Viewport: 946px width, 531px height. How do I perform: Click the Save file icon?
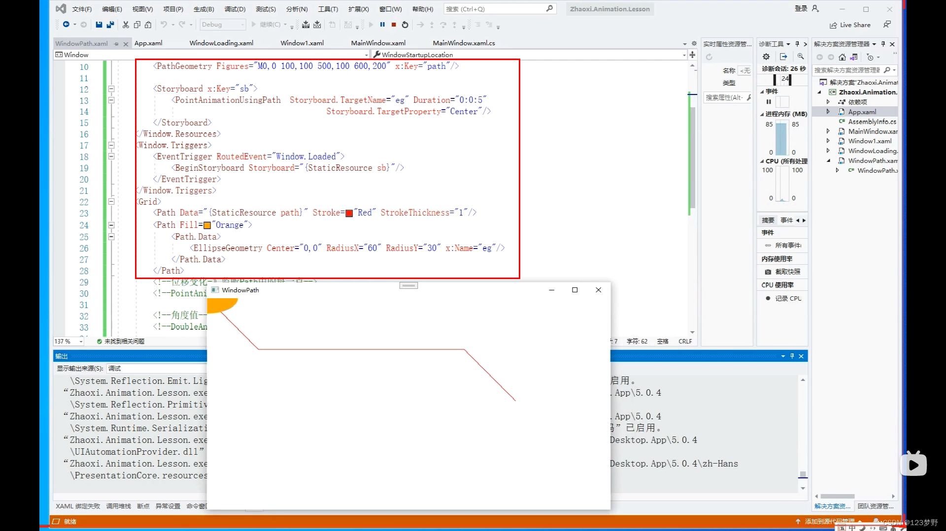click(99, 25)
